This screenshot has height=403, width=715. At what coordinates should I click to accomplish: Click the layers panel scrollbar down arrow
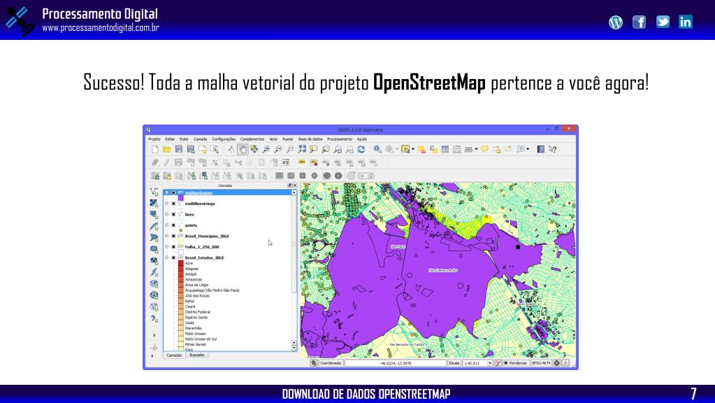point(294,348)
